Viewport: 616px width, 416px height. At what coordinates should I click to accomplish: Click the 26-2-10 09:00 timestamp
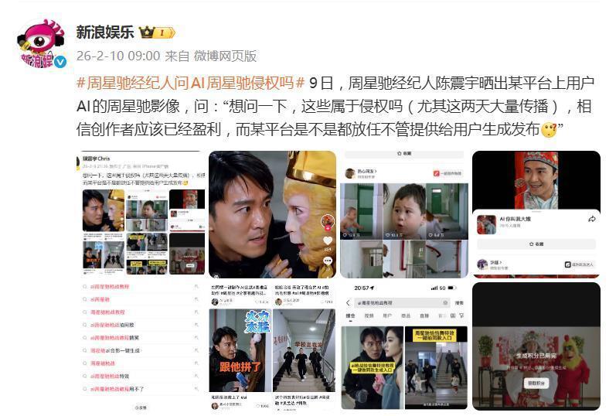[x=118, y=56]
